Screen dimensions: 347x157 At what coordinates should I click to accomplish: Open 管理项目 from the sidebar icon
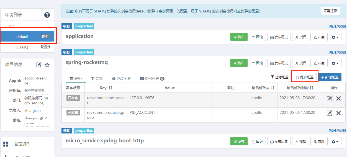coord(6,144)
